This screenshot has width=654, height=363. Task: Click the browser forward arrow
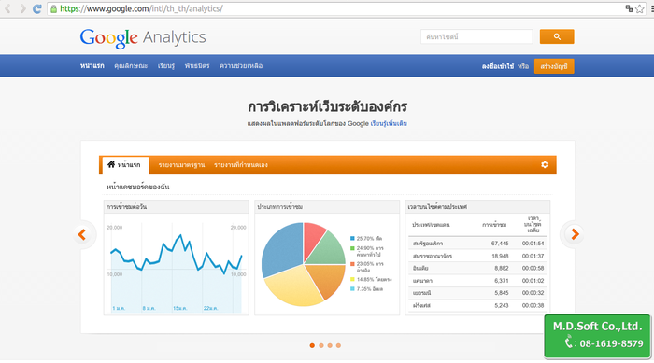tap(22, 8)
